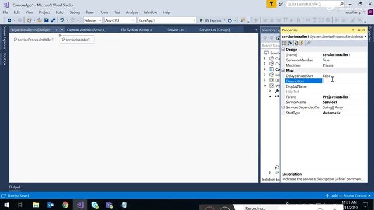Screen dimensions: 374x210
Task: Click the yellow feedback filter icon
Action: click(271, 4)
